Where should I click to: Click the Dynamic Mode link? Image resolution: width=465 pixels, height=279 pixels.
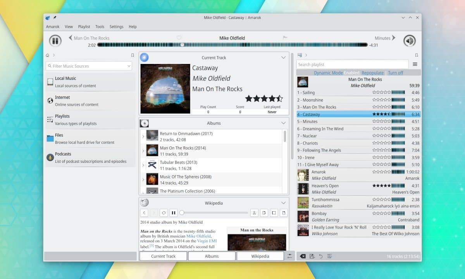328,73
